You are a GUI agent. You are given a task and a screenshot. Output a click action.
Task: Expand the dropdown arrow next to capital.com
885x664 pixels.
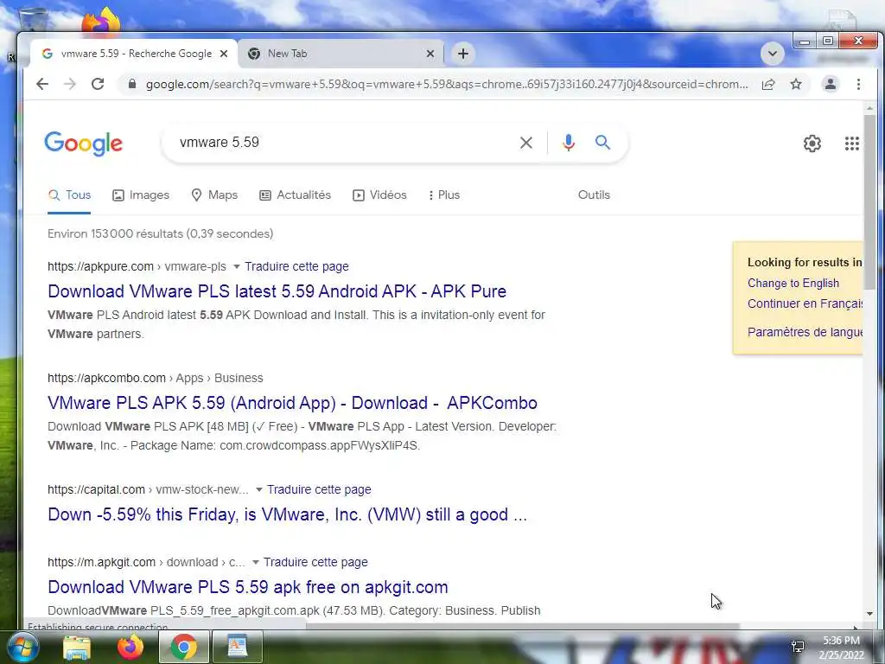tap(259, 489)
